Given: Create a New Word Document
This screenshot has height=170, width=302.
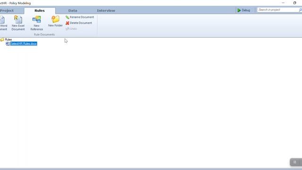Looking at the screenshot, I should [3, 23].
